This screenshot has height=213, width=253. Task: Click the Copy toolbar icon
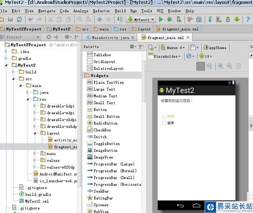[x=59, y=20]
